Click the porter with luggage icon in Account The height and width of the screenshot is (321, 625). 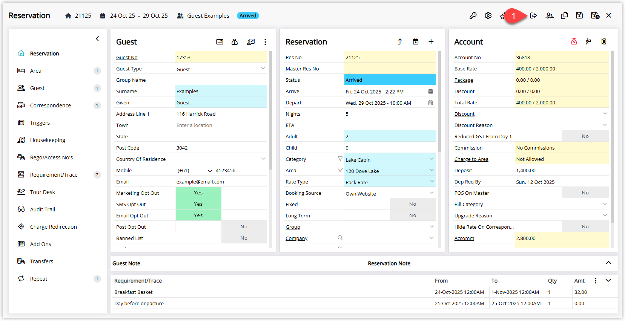(588, 41)
